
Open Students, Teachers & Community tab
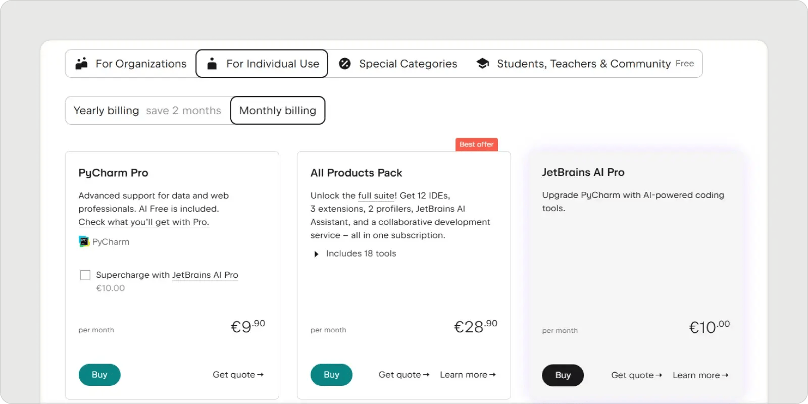coord(585,64)
